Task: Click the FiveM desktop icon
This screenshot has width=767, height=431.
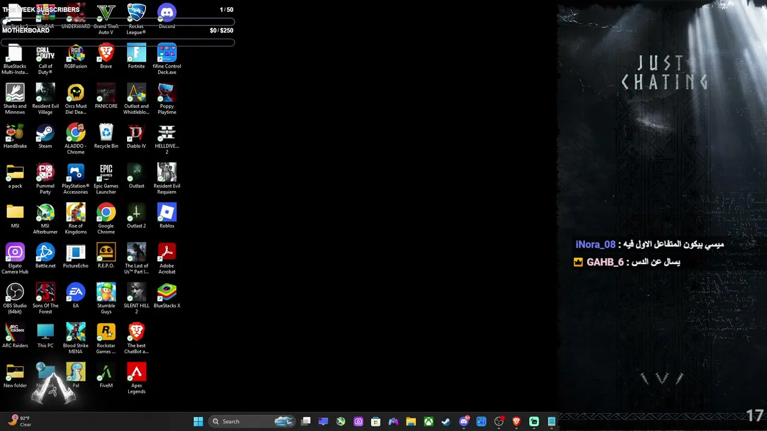Action: 106,376
